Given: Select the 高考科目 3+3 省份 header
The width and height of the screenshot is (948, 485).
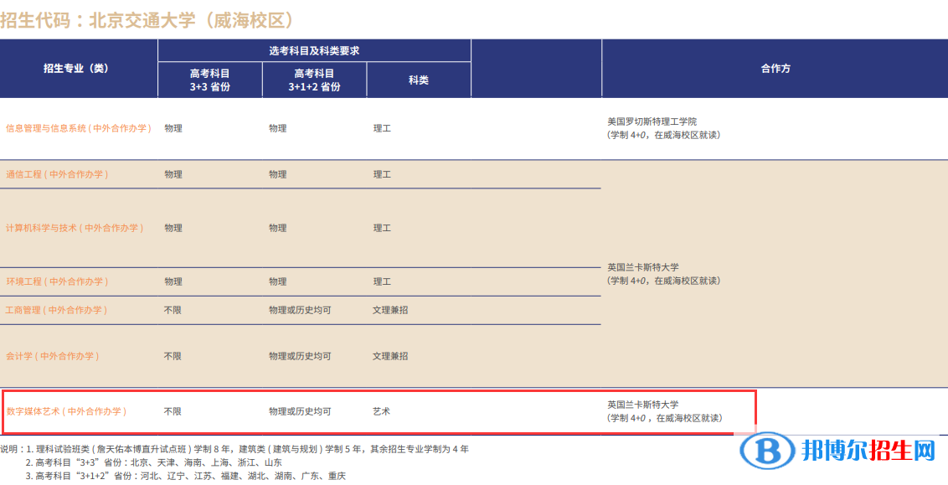Looking at the screenshot, I should (x=210, y=80).
